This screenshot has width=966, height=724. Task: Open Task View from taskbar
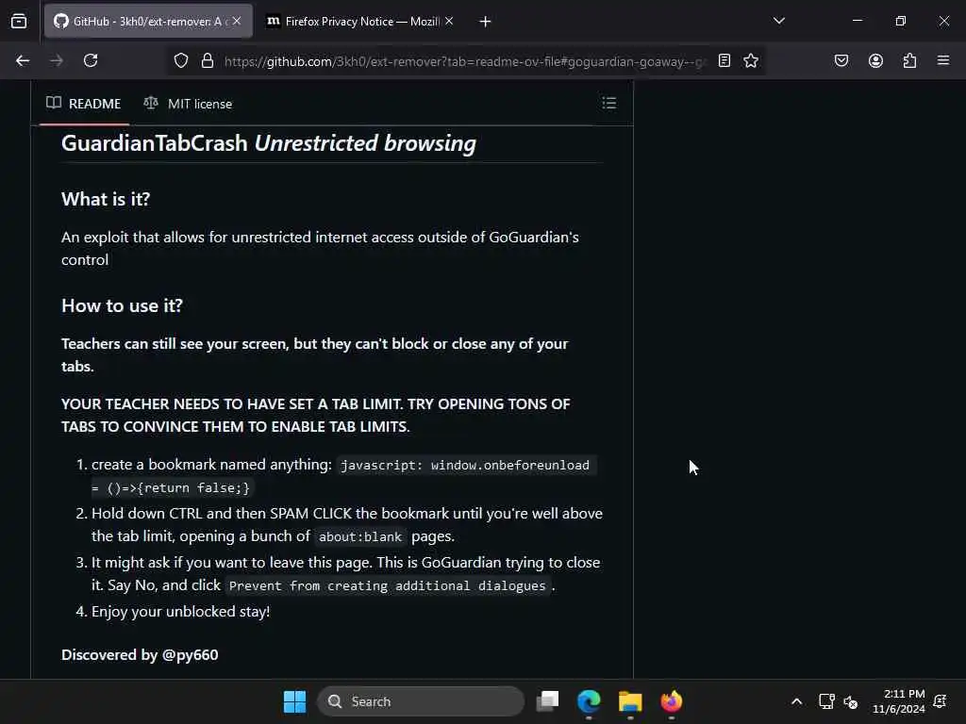pos(547,701)
